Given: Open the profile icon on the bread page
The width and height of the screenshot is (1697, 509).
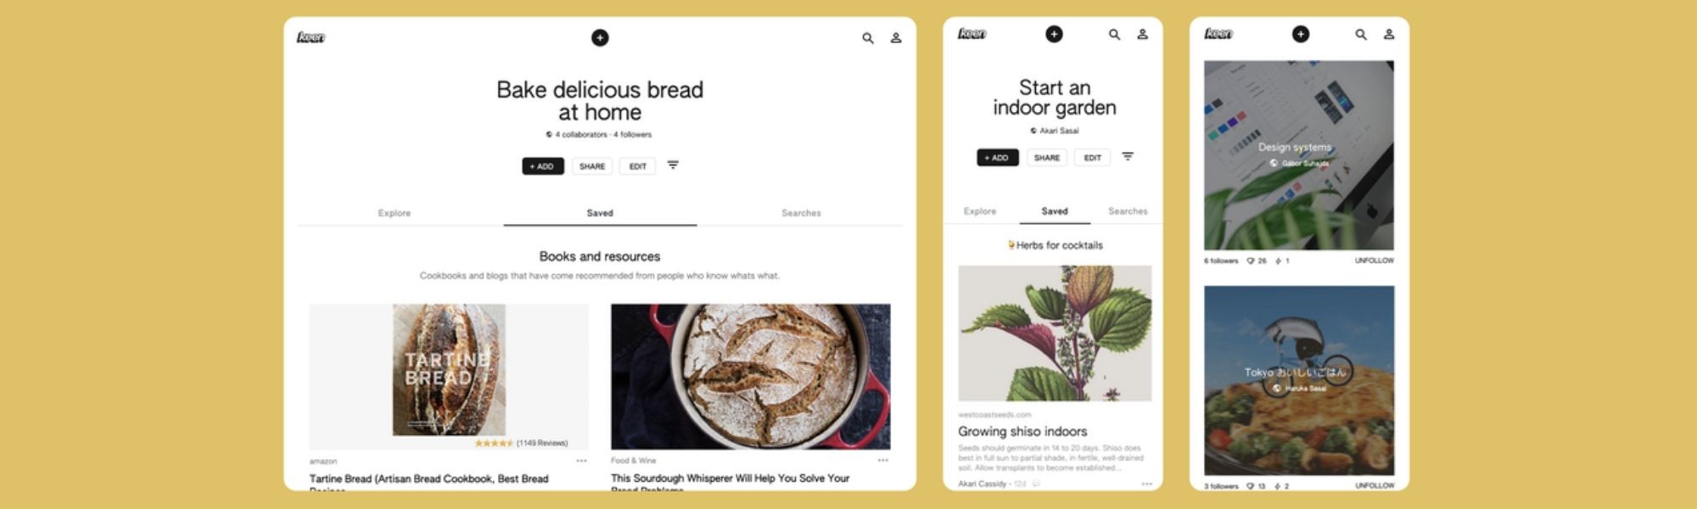Looking at the screenshot, I should click(895, 38).
